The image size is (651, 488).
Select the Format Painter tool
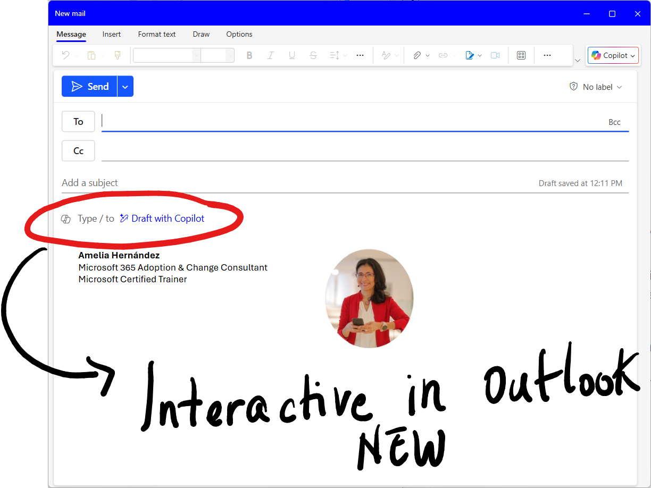[x=118, y=55]
